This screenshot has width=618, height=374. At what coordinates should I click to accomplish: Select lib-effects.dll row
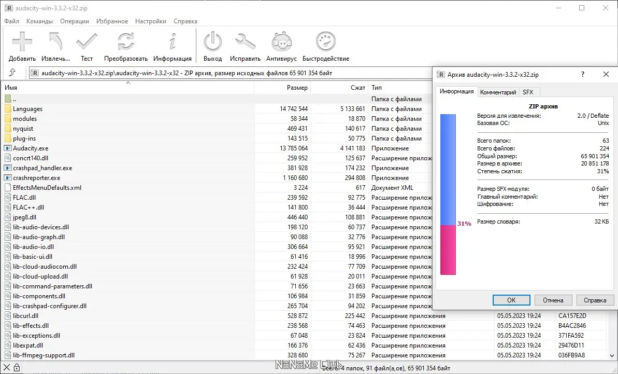(x=304, y=326)
